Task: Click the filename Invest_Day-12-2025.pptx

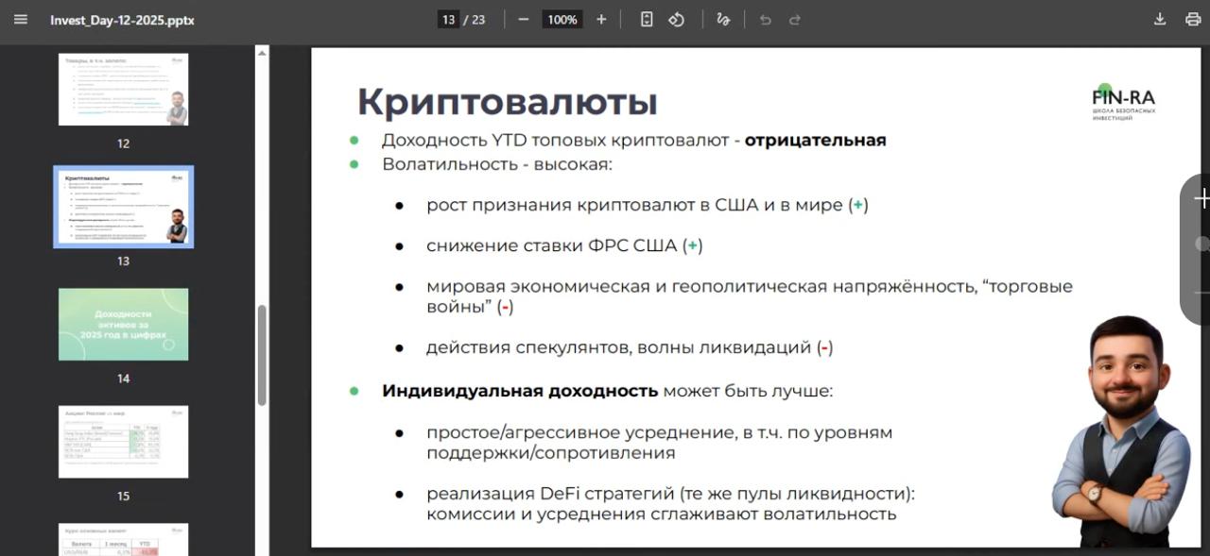Action: 121,19
